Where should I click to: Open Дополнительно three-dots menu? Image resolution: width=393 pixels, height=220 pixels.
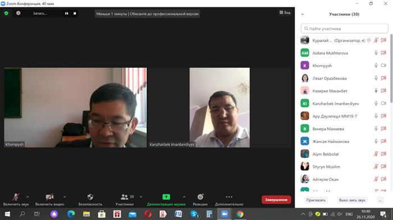tap(229, 197)
